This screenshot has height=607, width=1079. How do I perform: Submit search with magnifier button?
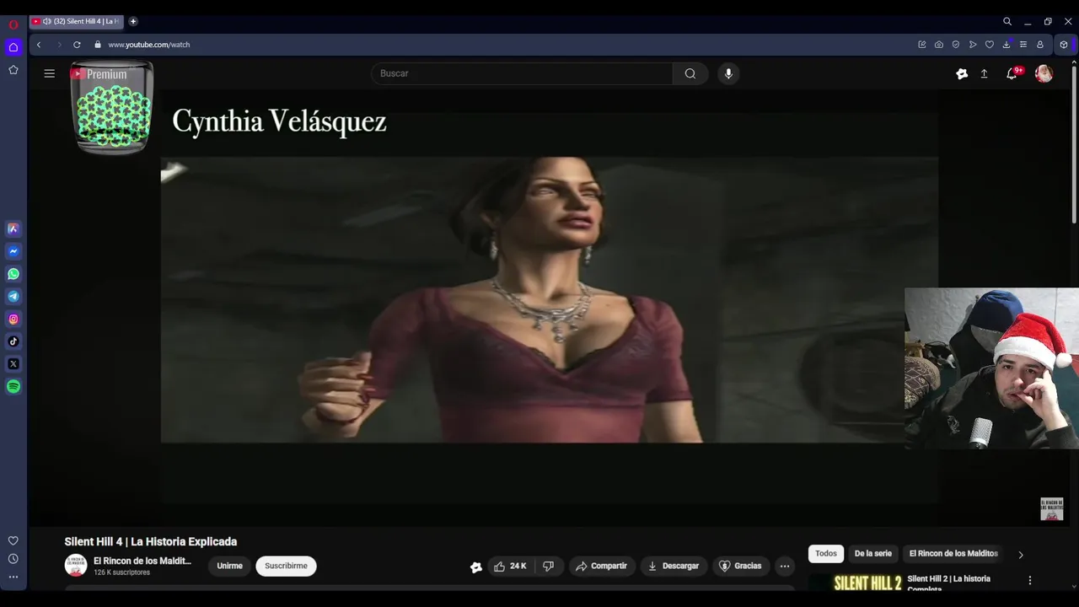pos(690,73)
